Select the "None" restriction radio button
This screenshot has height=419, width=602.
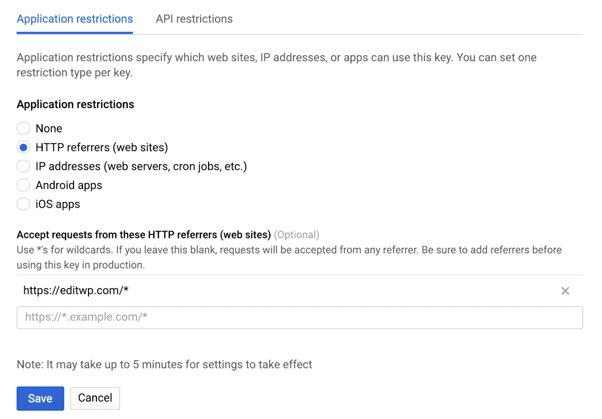(x=23, y=128)
